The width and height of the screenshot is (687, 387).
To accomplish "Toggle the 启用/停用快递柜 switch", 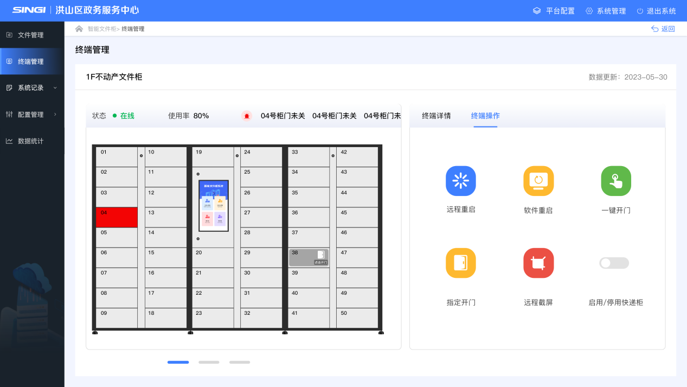I will click(x=614, y=263).
